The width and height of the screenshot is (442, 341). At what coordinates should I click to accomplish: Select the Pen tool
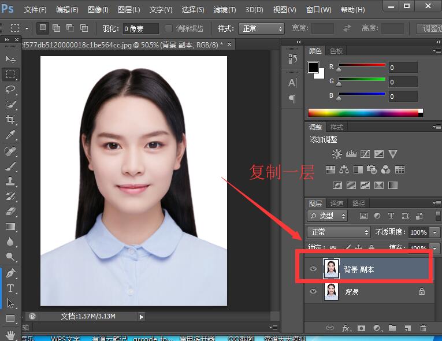click(x=10, y=273)
